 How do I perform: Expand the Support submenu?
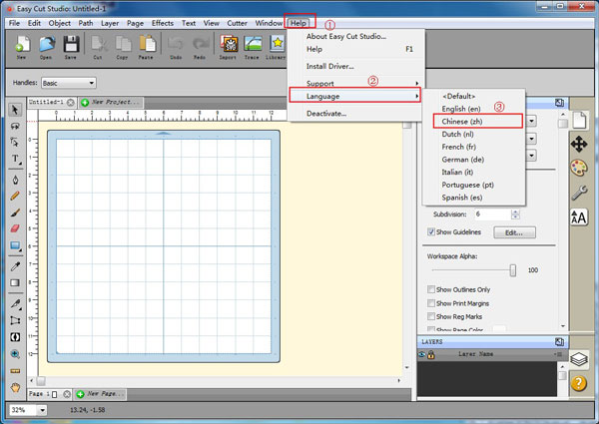click(x=355, y=83)
